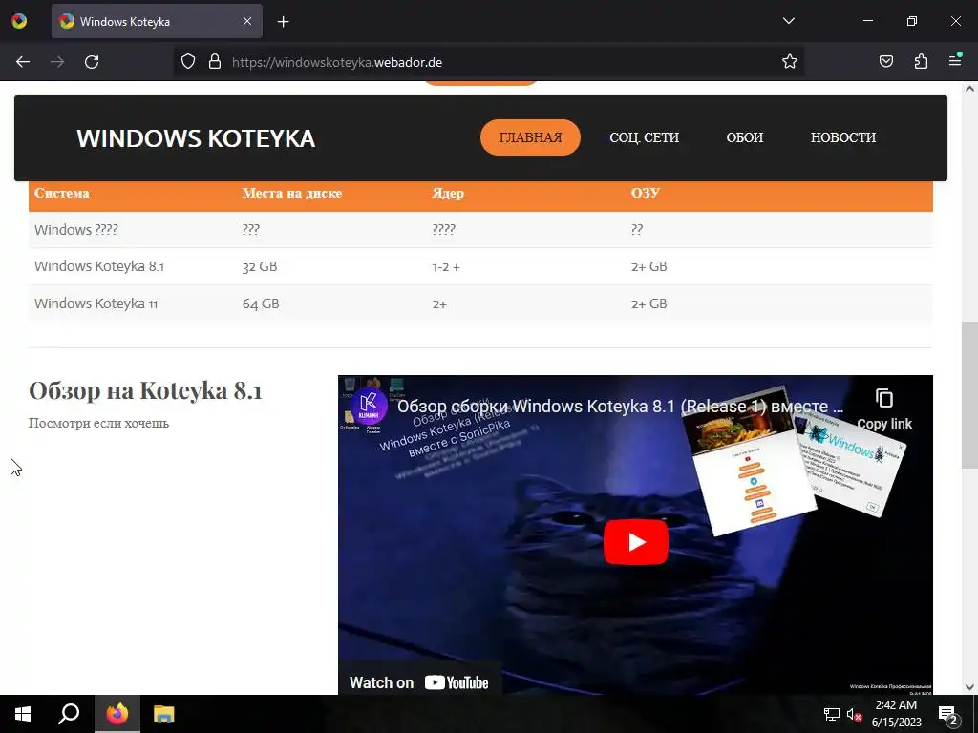Open taskbar search magnifier
Image resolution: width=978 pixels, height=733 pixels.
pos(69,714)
